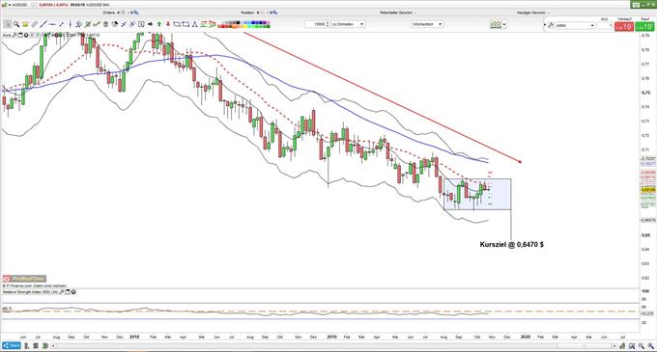Click scrollbar left arrow at bottom
Screen dimensions: 657x352
[52, 345]
